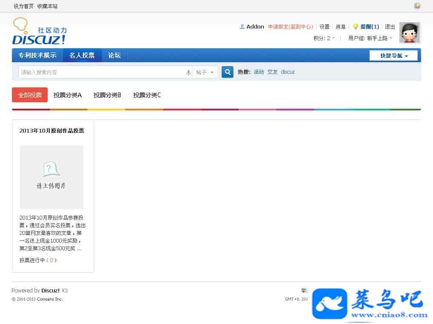Click the Discuz! footer link
This screenshot has width=433, height=324.
[x=50, y=291]
